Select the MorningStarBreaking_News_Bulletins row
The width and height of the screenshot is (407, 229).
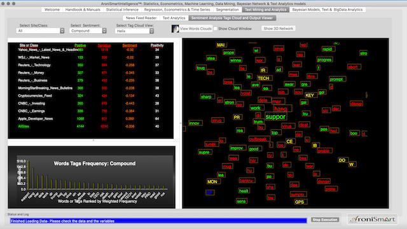pos(91,88)
